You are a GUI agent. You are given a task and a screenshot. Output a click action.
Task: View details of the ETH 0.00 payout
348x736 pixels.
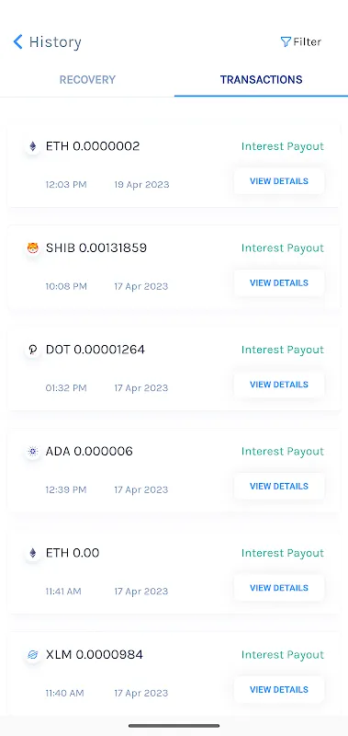(279, 588)
